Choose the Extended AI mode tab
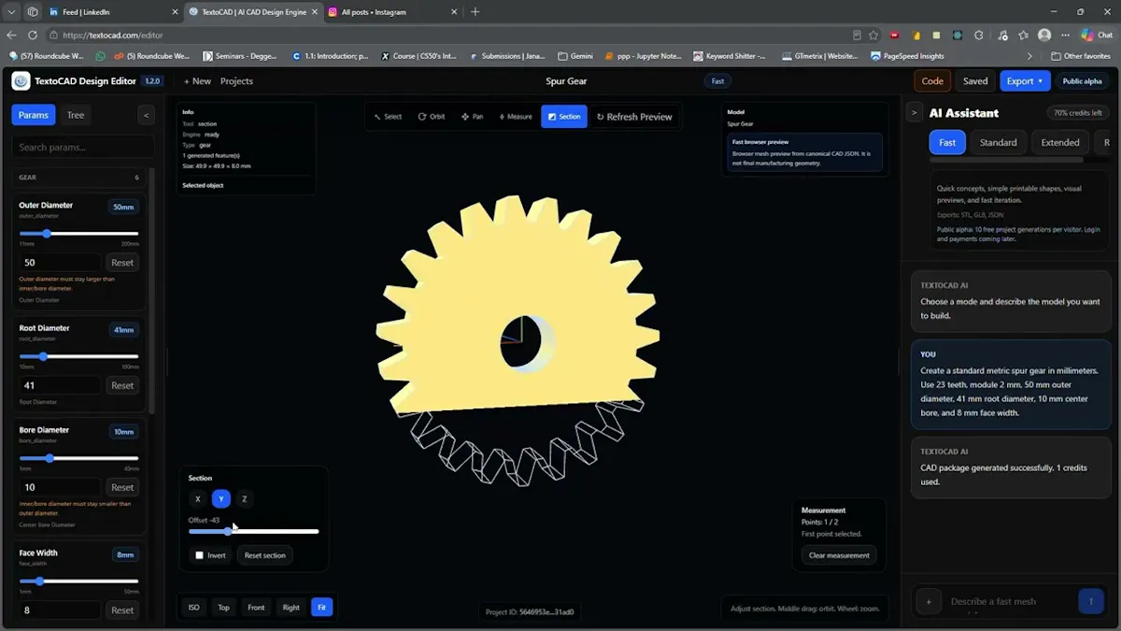The width and height of the screenshot is (1121, 631). (1060, 143)
